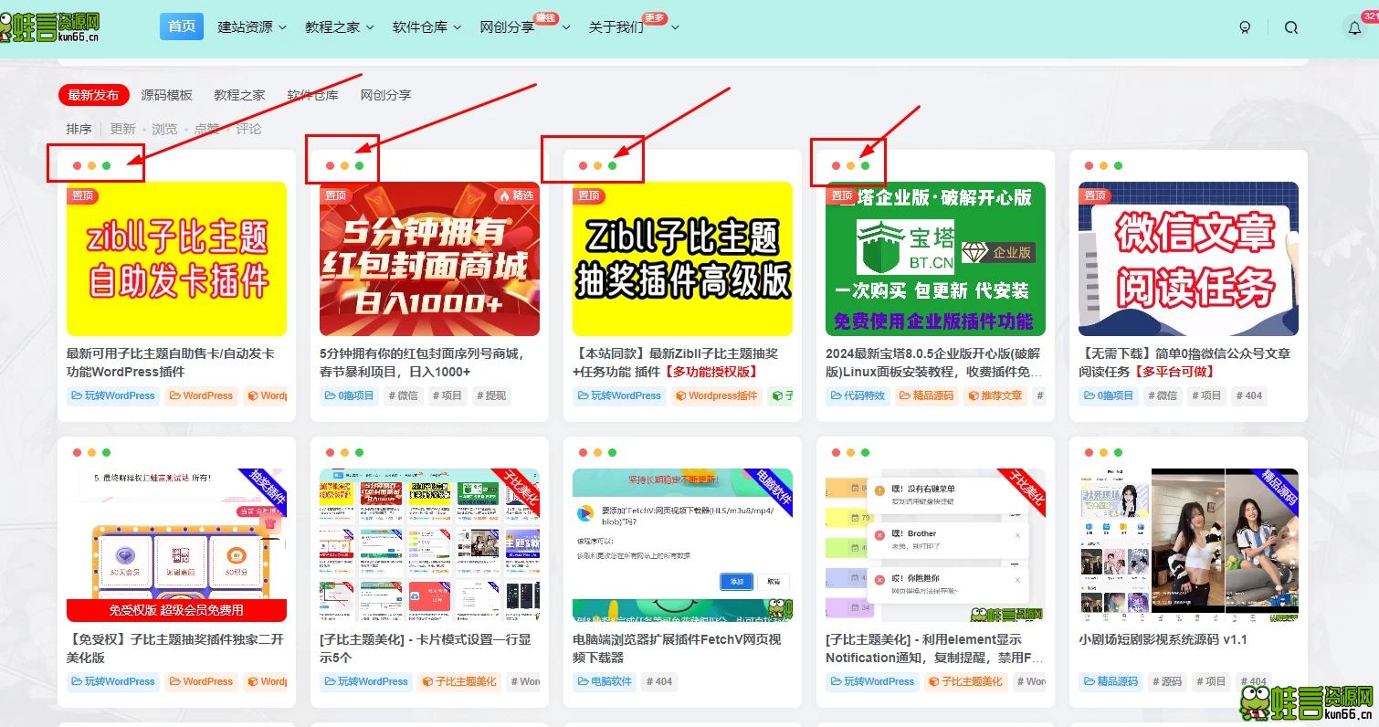The height and width of the screenshot is (727, 1379).
Task: Sort posts by 浏览
Action: coord(164,130)
